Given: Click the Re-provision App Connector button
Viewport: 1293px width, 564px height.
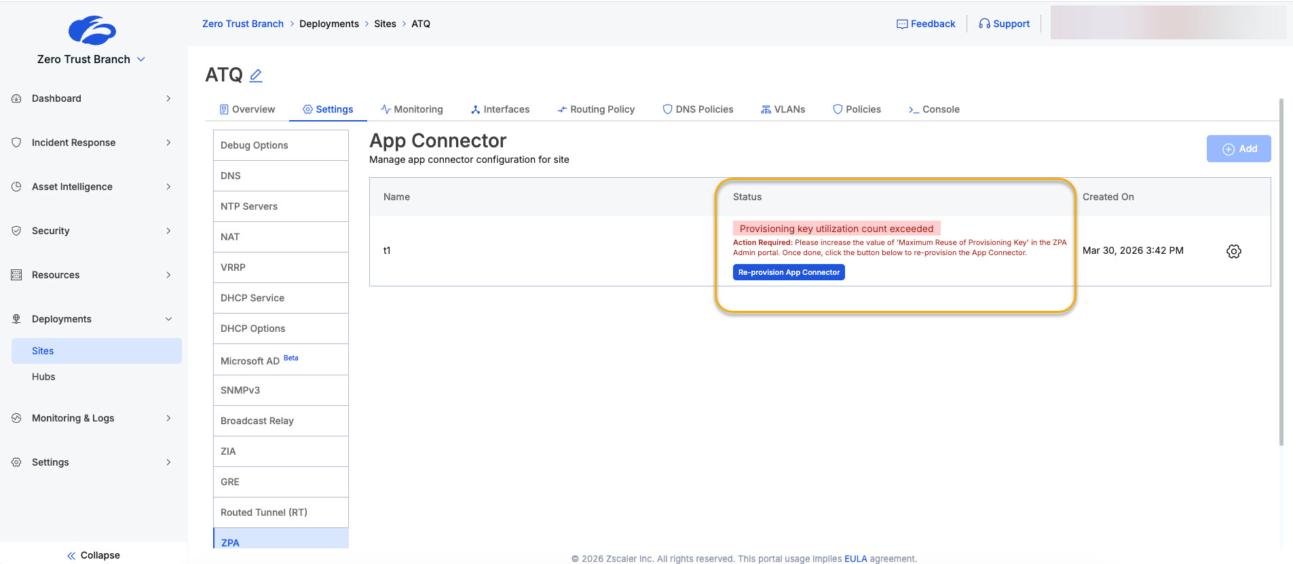Looking at the screenshot, I should (x=789, y=272).
